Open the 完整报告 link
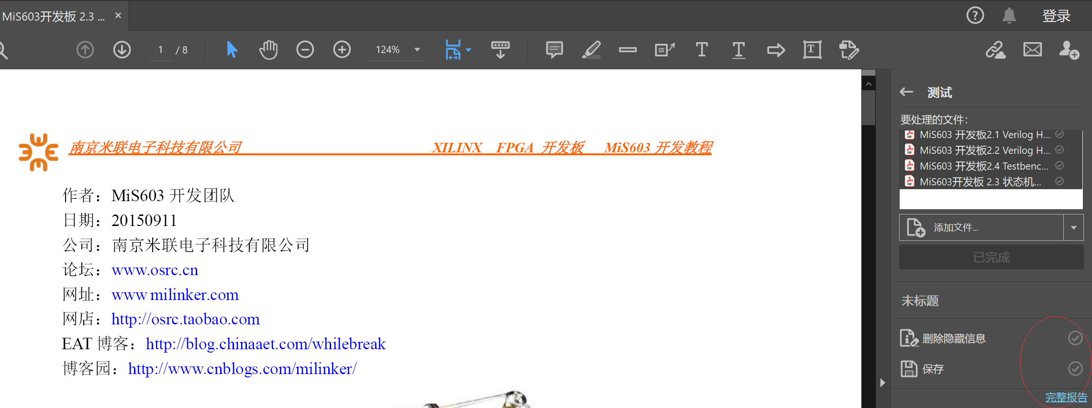Screen dimensions: 1092x408 click(x=1066, y=397)
